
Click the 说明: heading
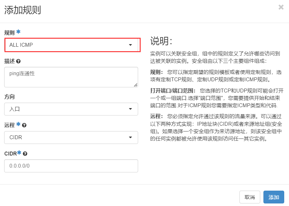161,41
